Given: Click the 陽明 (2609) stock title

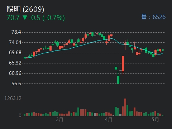Looking at the screenshot, I should pyautogui.click(x=25, y=9).
